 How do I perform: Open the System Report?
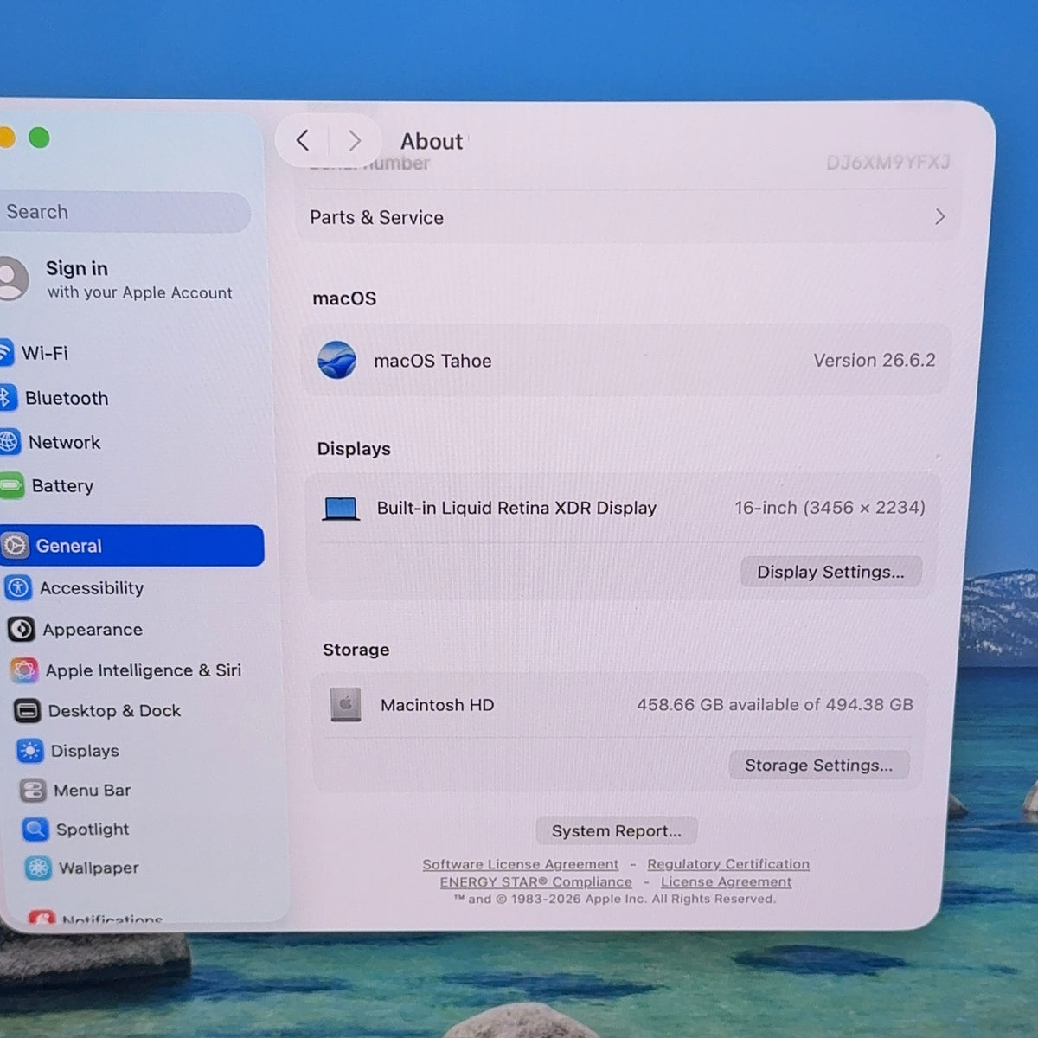(616, 831)
